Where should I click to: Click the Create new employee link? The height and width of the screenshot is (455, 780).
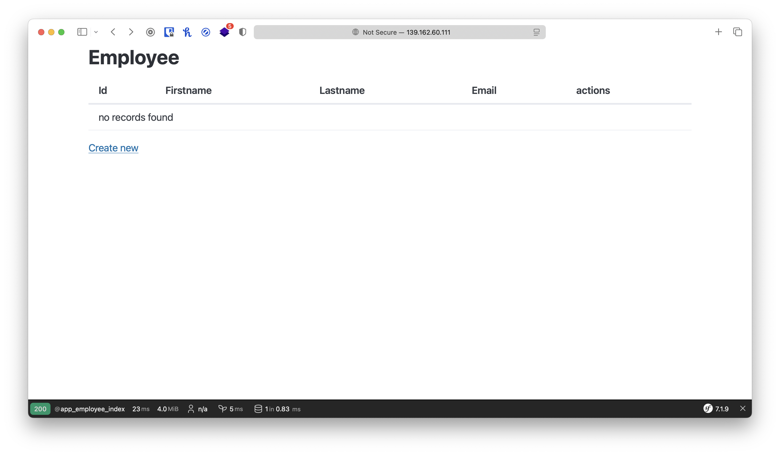coord(113,147)
